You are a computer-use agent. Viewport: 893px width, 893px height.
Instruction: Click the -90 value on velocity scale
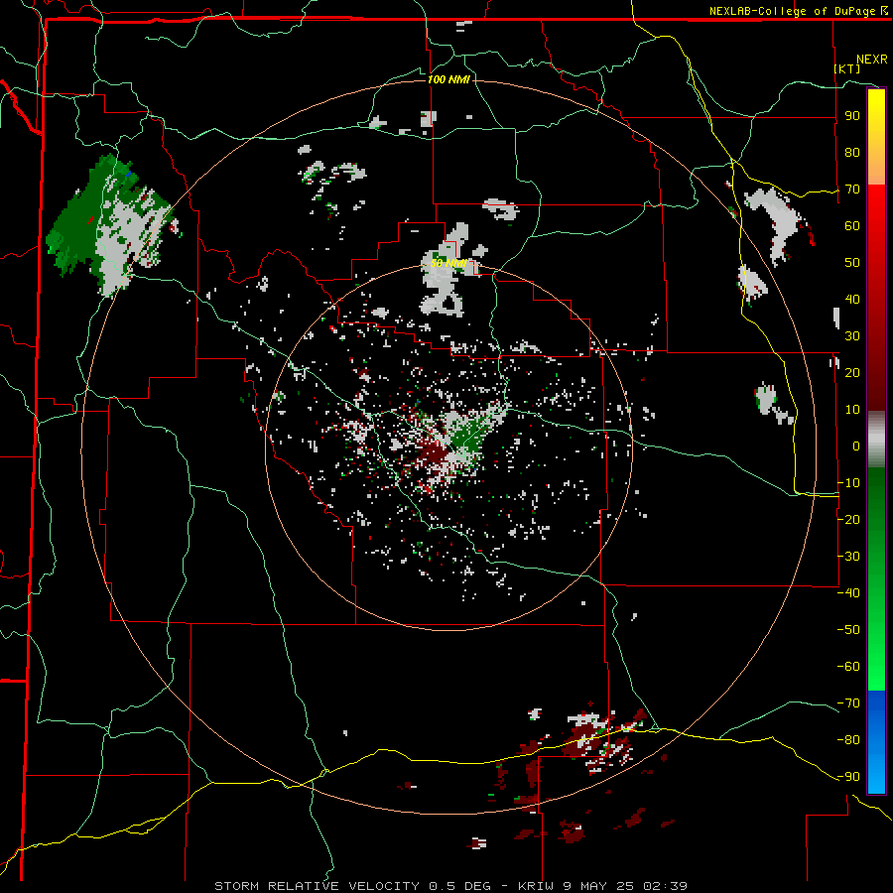tap(848, 776)
